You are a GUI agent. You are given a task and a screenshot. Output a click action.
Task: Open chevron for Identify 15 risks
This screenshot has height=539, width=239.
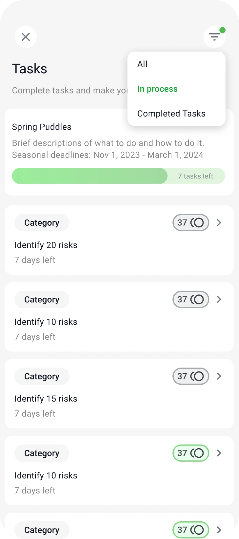pos(219,376)
